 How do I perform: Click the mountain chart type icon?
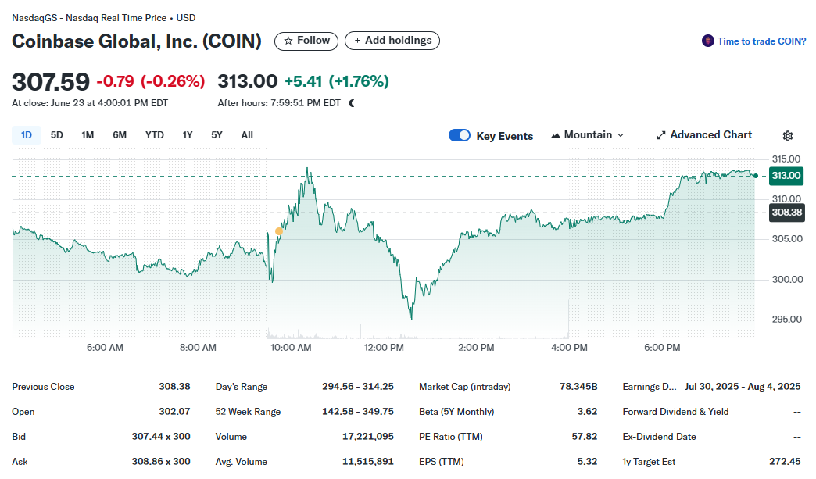556,135
